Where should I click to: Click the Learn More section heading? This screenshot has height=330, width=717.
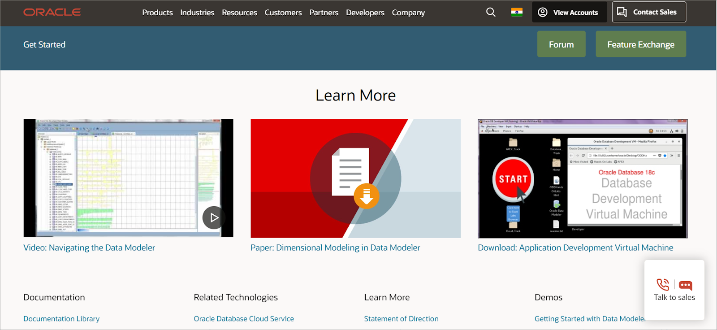355,95
